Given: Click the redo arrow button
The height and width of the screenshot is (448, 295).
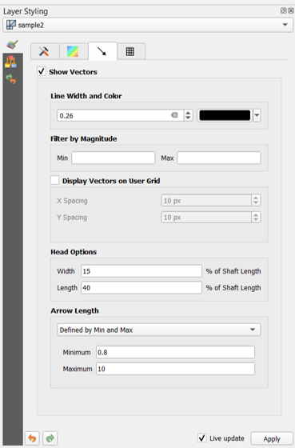Looking at the screenshot, I should click(50, 438).
